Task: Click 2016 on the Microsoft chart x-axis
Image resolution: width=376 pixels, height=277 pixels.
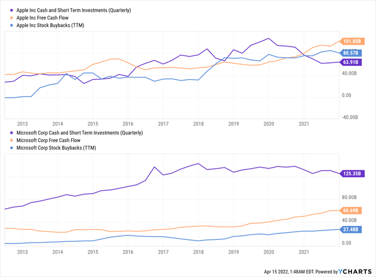Action: tap(128, 252)
